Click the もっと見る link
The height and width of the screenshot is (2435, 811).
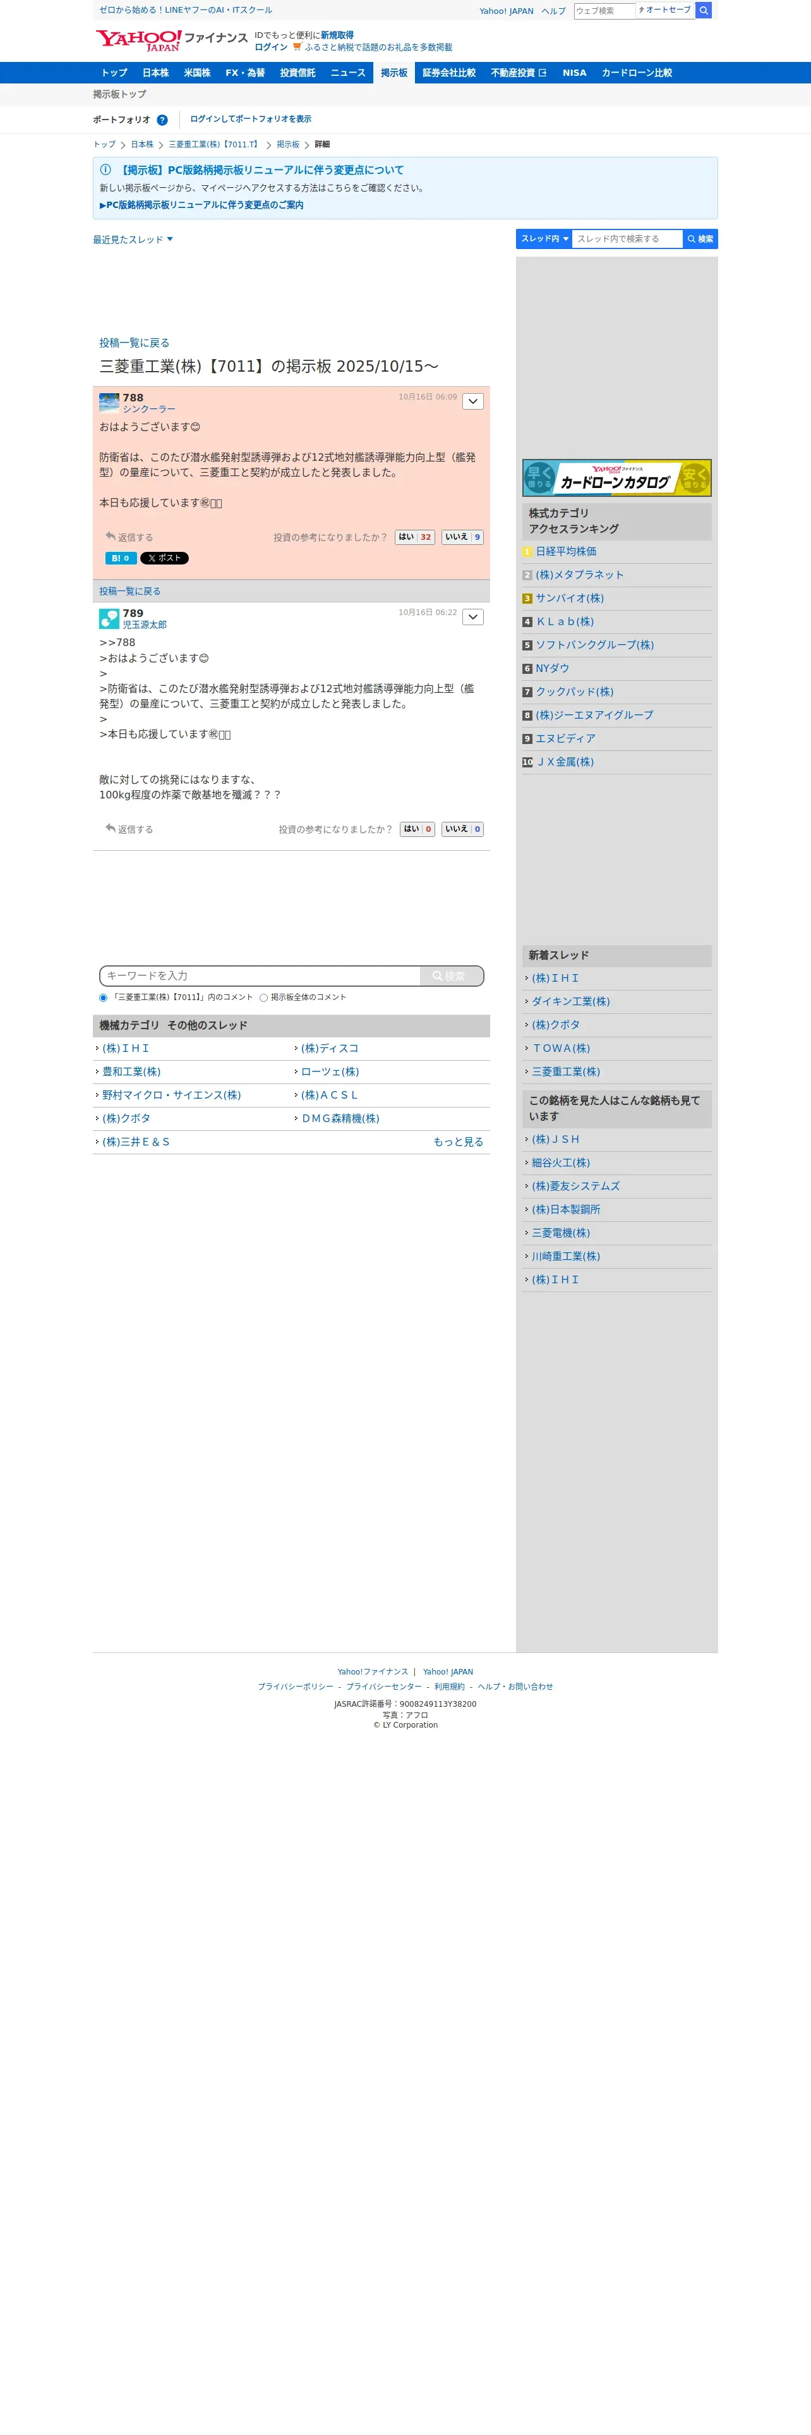coord(458,1142)
